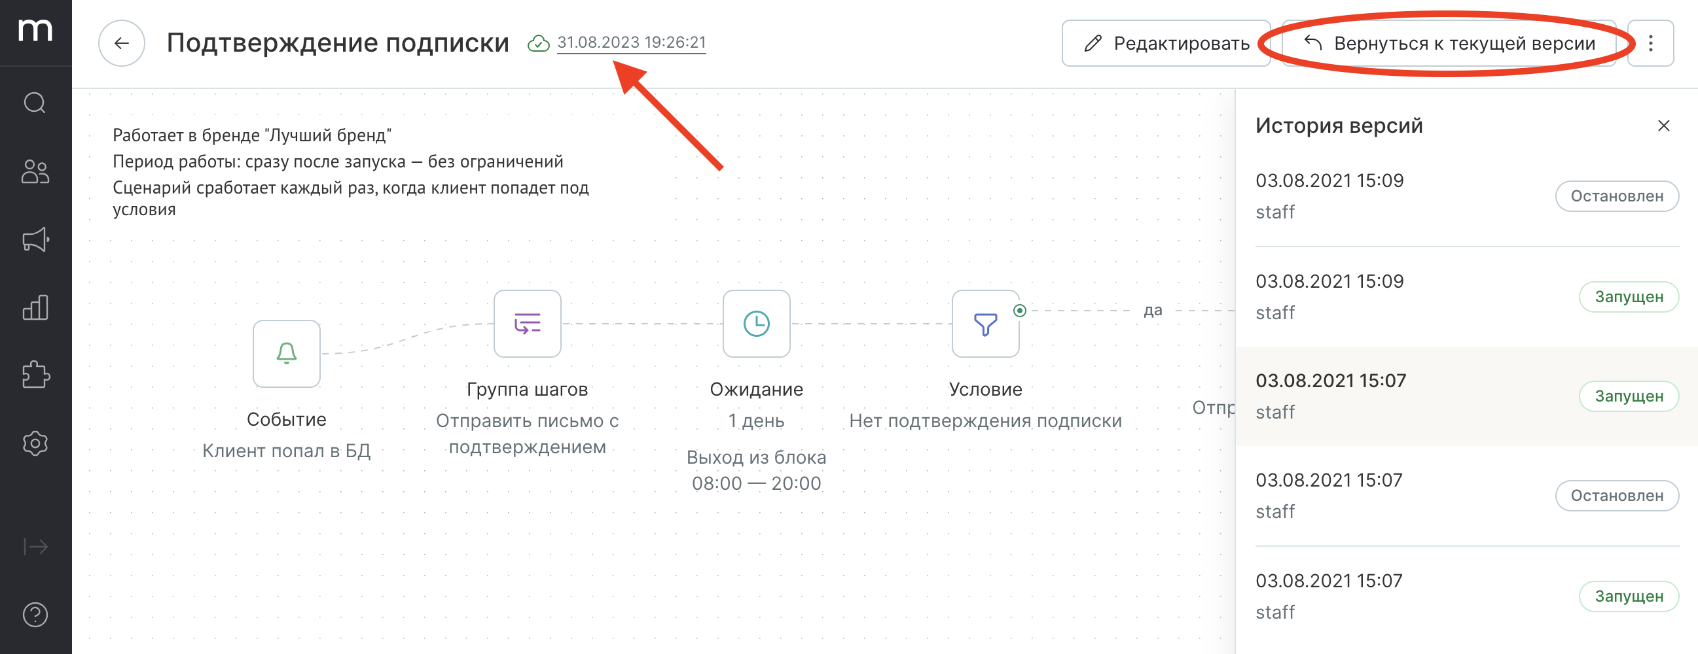The image size is (1698, 654).
Task: Select the Событие bell block
Action: pos(286,354)
